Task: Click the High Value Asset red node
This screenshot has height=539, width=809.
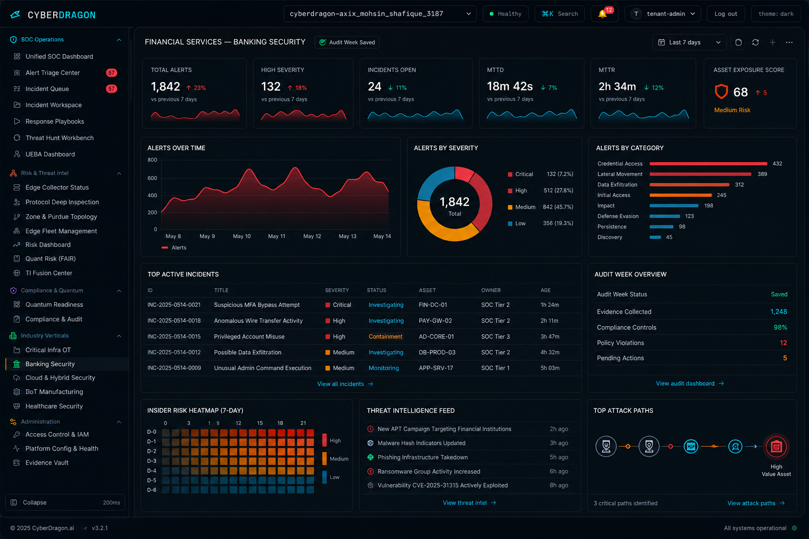Action: tap(776, 447)
